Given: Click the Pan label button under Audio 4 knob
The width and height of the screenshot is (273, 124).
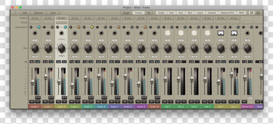Looking at the screenshot, I should coord(75,56).
